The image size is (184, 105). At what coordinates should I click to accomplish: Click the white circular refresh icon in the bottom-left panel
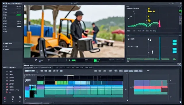[20, 97]
